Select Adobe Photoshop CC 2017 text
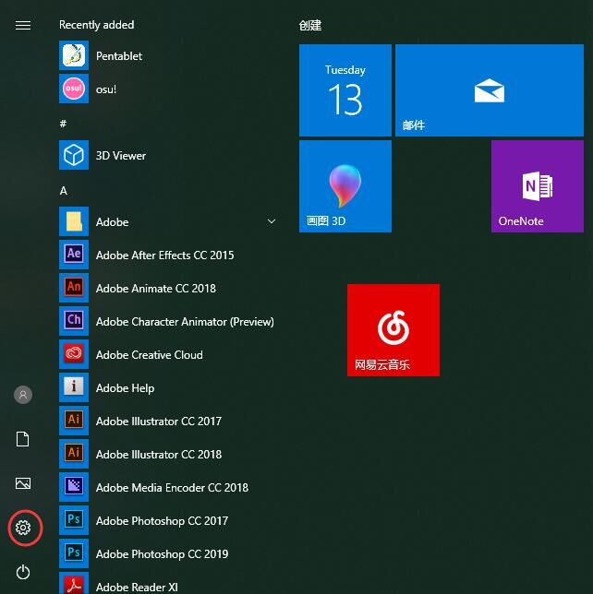This screenshot has height=594, width=593. [x=162, y=521]
